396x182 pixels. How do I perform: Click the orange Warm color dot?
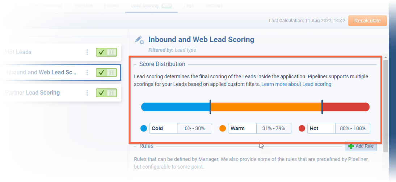click(223, 128)
